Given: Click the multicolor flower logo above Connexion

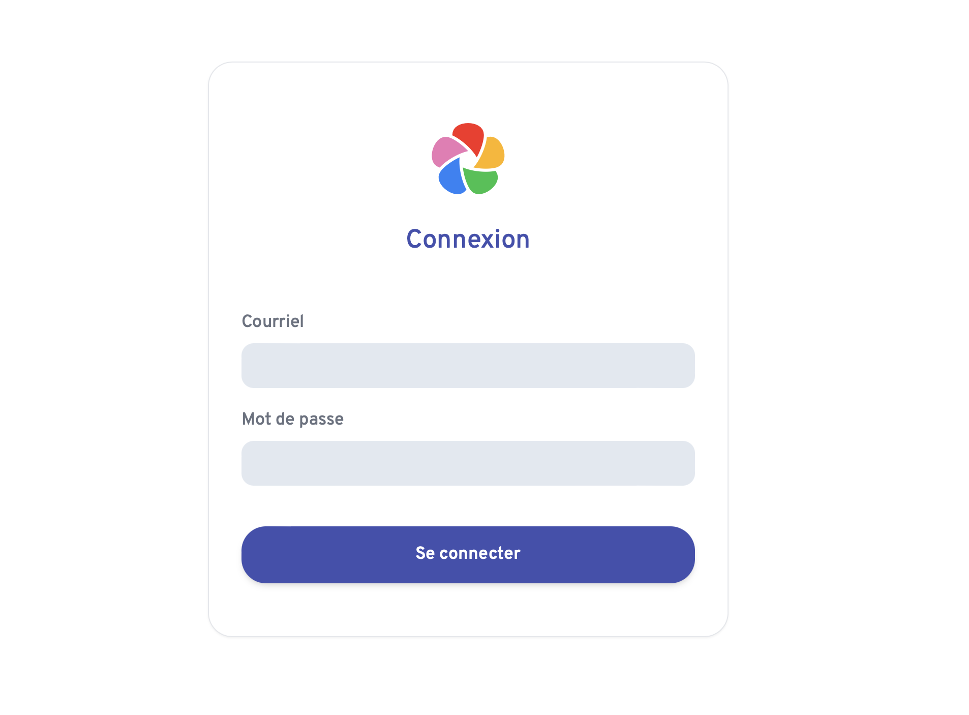Looking at the screenshot, I should [468, 159].
